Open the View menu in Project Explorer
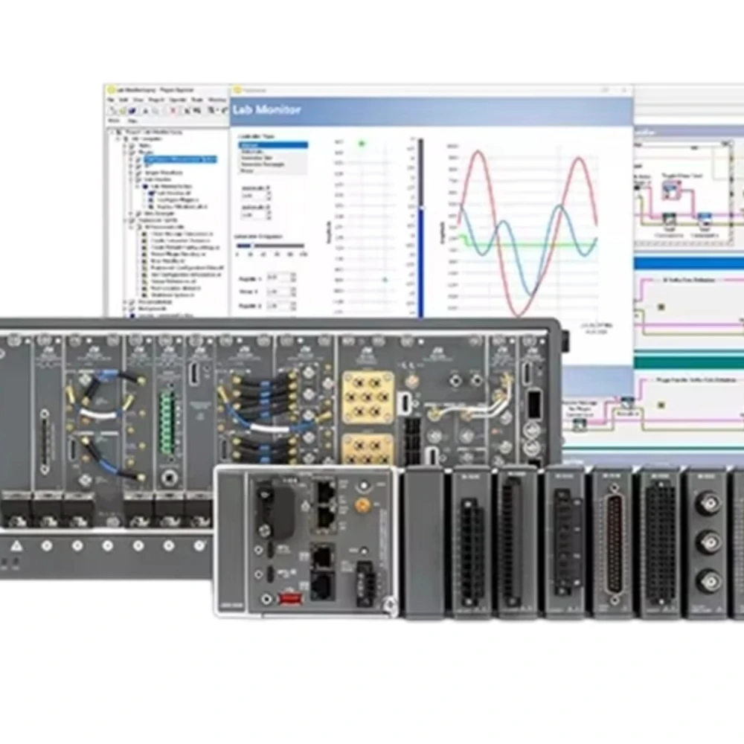 click(x=138, y=100)
